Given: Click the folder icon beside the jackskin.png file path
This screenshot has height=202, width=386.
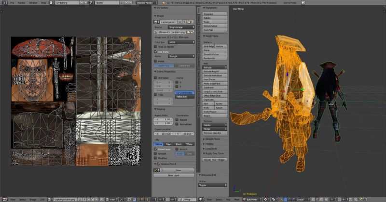Looking at the screenshot, I should [x=188, y=32].
